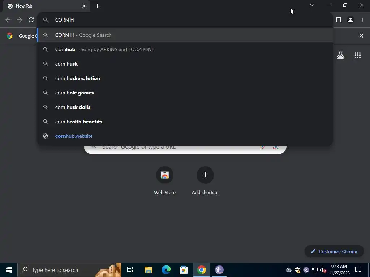Dismiss the infobar with the X
The image size is (370, 277).
361,36
